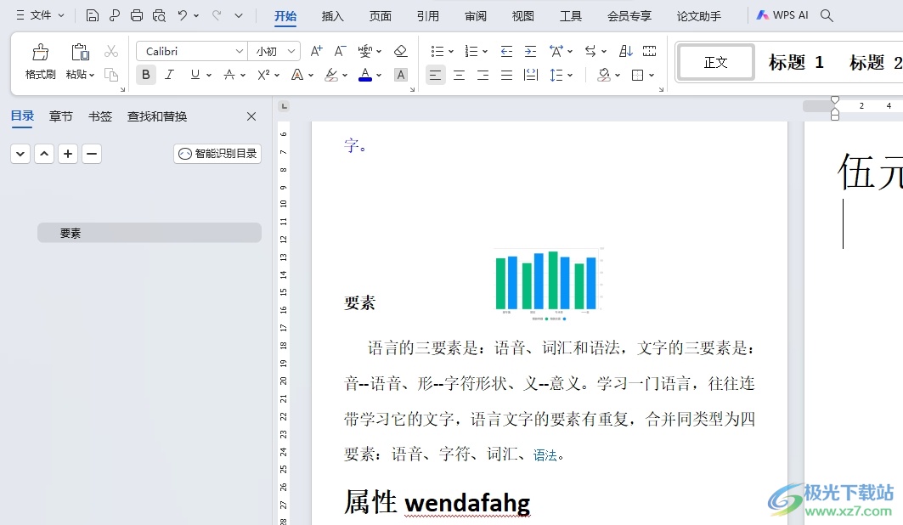The width and height of the screenshot is (903, 525).
Task: Click the phonetic guide icon
Action: coord(365,51)
